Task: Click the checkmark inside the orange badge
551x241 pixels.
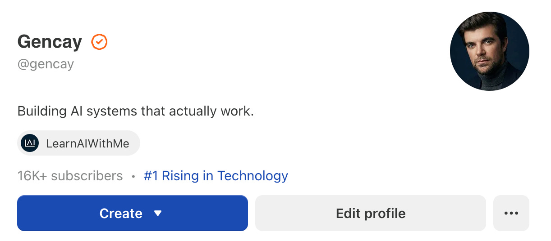Action: [100, 42]
